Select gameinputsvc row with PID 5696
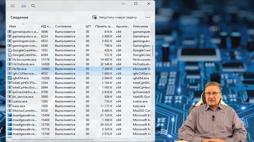The width and height of the screenshot is (254, 142). [79, 32]
